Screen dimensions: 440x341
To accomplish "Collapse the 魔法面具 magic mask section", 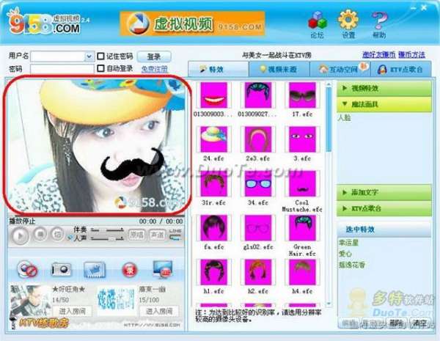I will point(384,104).
